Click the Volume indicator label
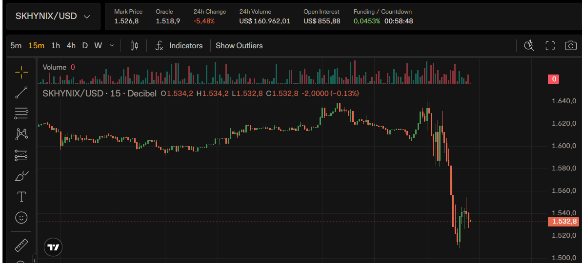Viewport: 582px width, 263px height. (54, 67)
